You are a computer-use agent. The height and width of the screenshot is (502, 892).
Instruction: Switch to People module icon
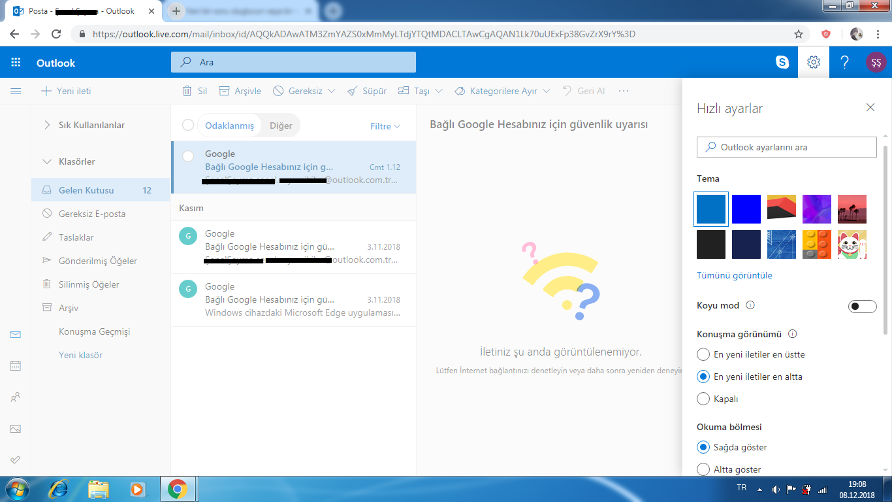[16, 397]
